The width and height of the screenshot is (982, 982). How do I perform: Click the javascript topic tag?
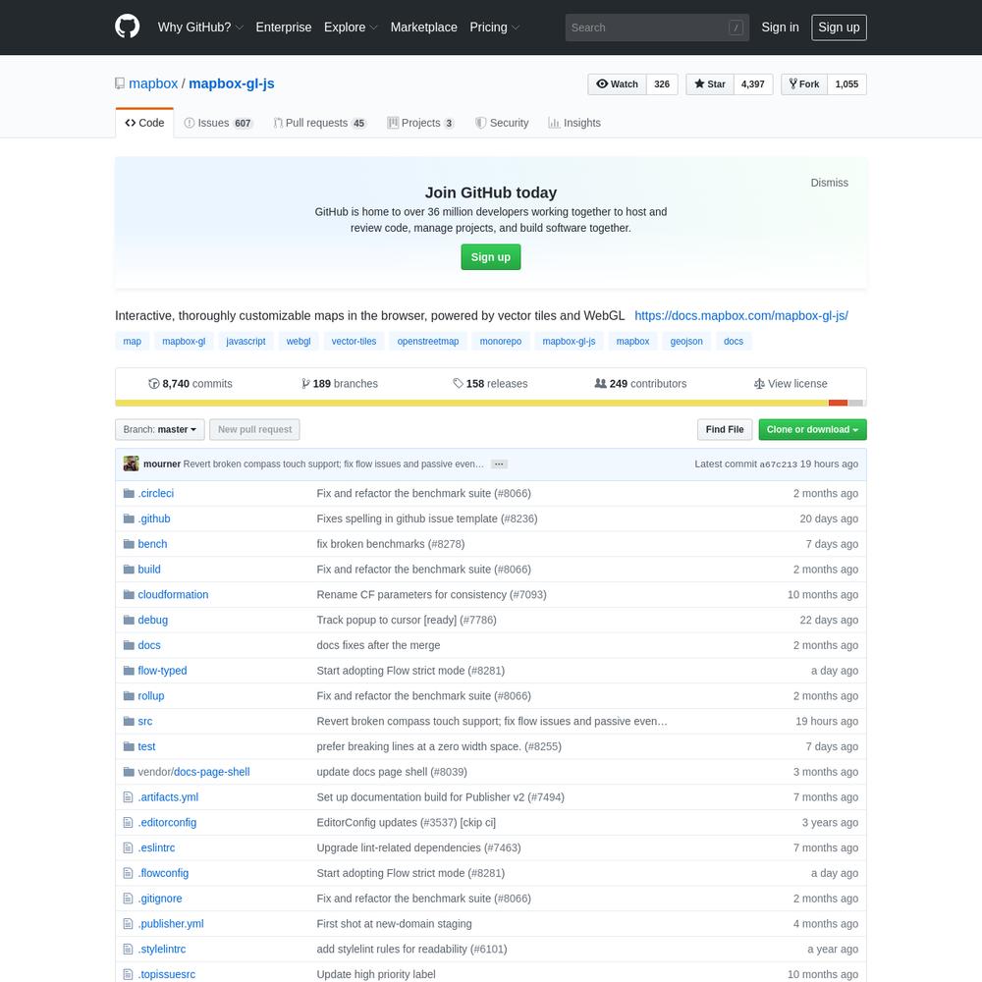tap(245, 342)
